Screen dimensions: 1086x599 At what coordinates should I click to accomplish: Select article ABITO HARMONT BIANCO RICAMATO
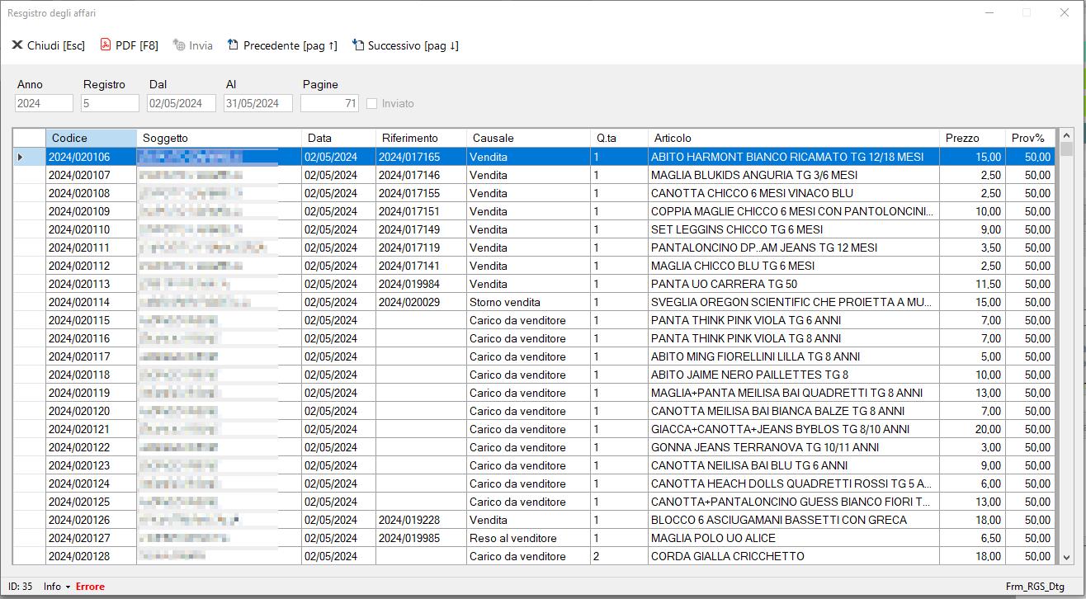pyautogui.click(x=794, y=157)
